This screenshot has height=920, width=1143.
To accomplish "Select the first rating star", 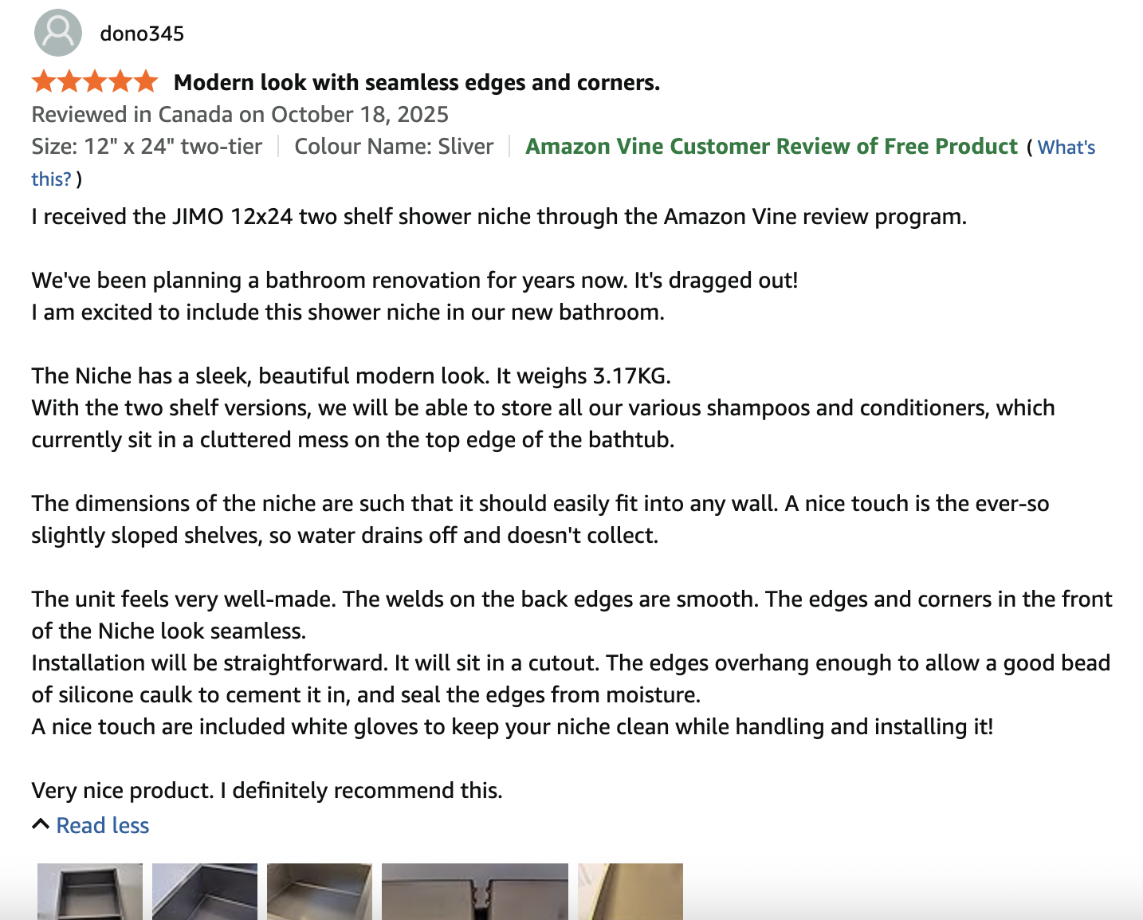I will (x=42, y=80).
